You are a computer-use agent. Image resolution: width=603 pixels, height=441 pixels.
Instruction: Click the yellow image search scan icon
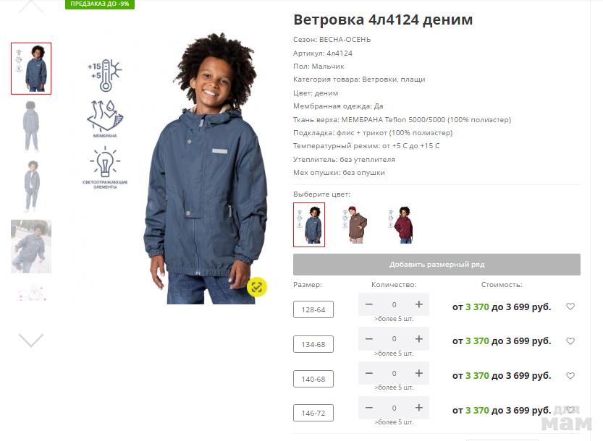tap(257, 287)
